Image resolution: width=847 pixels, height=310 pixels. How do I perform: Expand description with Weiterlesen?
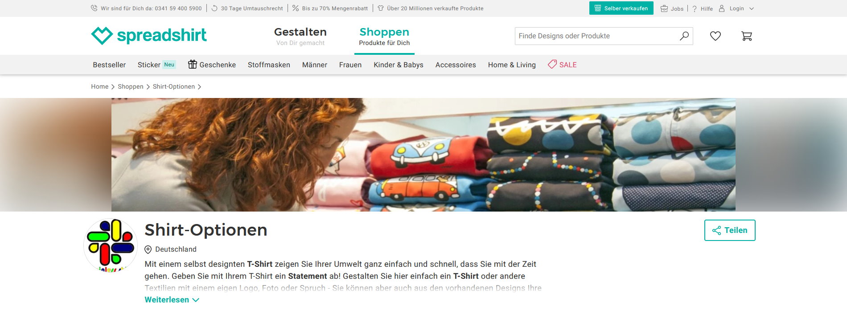[172, 300]
